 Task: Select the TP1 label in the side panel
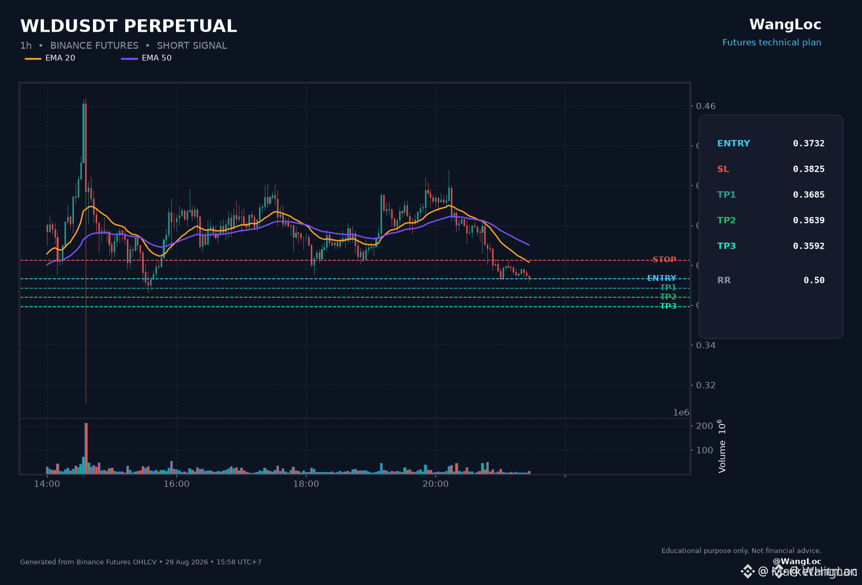[726, 194]
